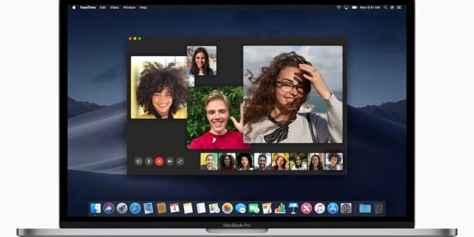The height and width of the screenshot is (237, 474).
Task: Open News from the Dock
Action: tap(307, 209)
